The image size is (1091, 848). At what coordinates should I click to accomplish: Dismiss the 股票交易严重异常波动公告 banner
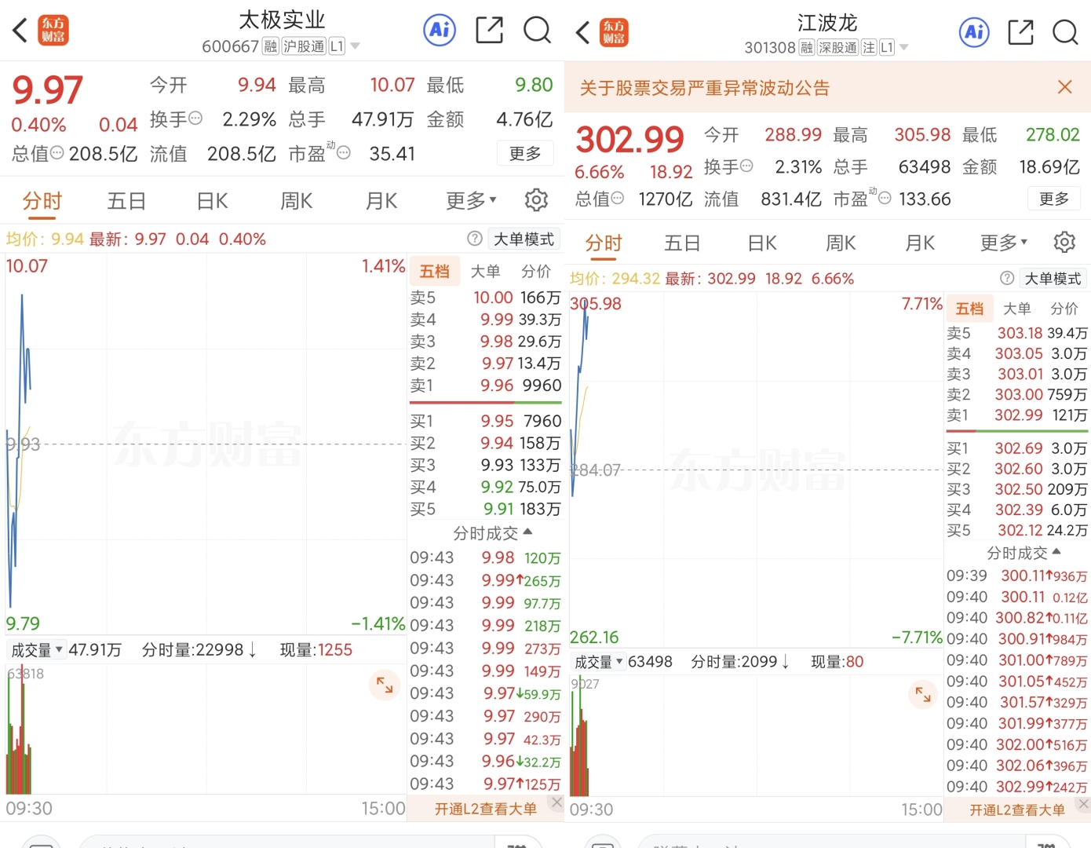coord(1064,87)
